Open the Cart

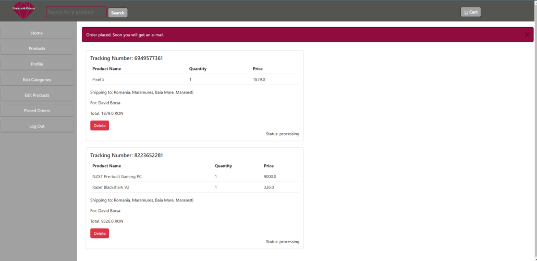pos(471,12)
